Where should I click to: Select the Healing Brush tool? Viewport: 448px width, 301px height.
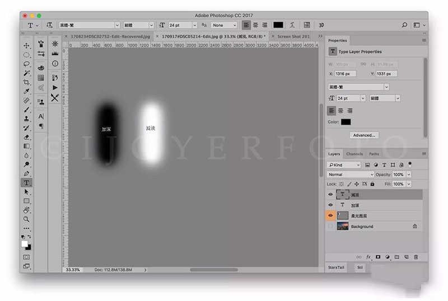(x=26, y=101)
